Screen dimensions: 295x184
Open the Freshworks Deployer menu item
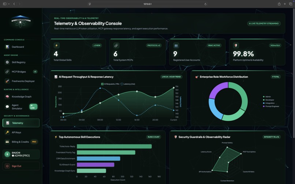pos(21,81)
